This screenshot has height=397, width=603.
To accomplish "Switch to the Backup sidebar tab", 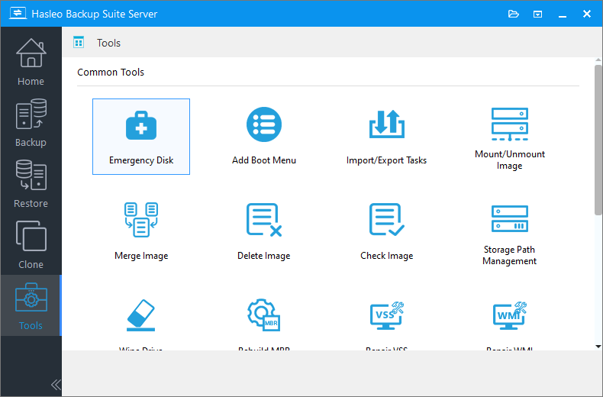I will tap(31, 122).
